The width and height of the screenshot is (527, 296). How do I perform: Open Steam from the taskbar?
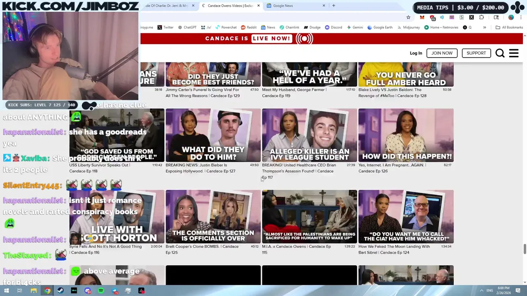tap(61, 291)
